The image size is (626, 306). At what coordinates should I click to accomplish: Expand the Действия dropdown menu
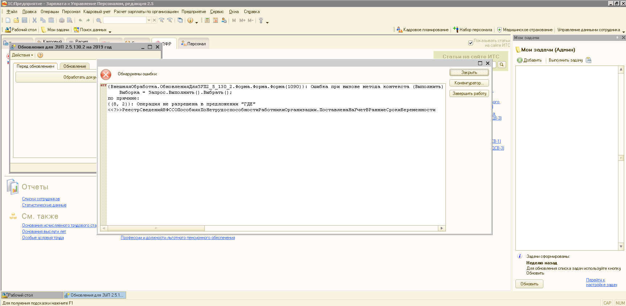22,55
